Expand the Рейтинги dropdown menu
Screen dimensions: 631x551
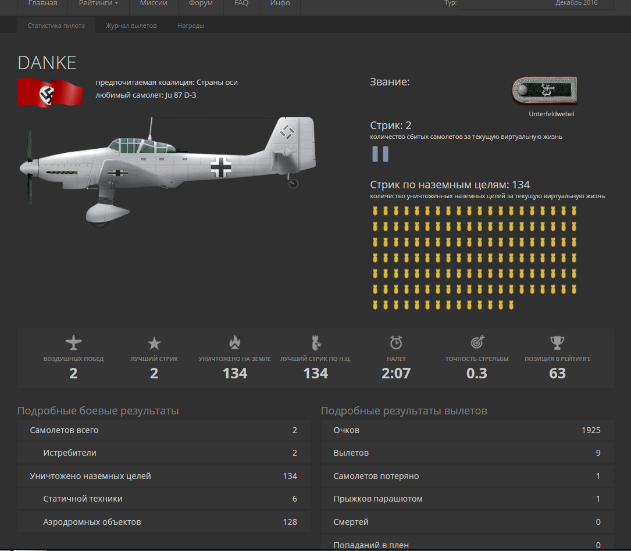point(99,3)
